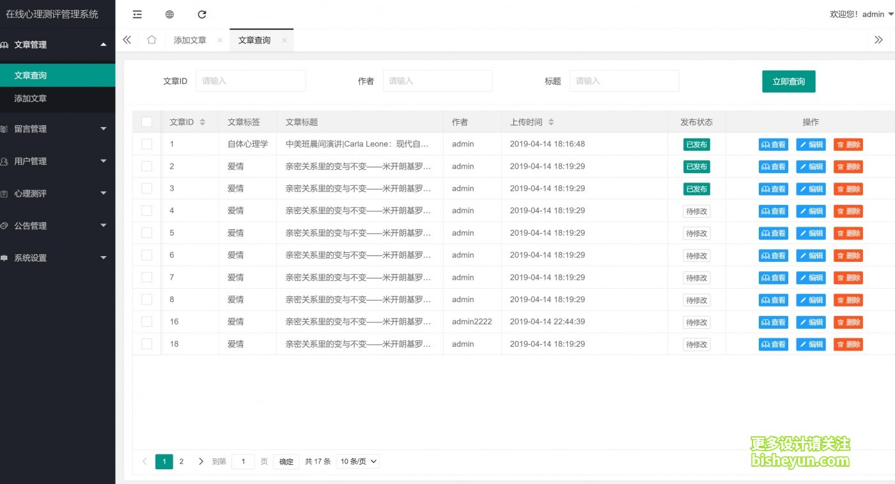Screen dimensions: 895x484
Task: Click the left double-arrow tab scroller
Action: click(126, 40)
